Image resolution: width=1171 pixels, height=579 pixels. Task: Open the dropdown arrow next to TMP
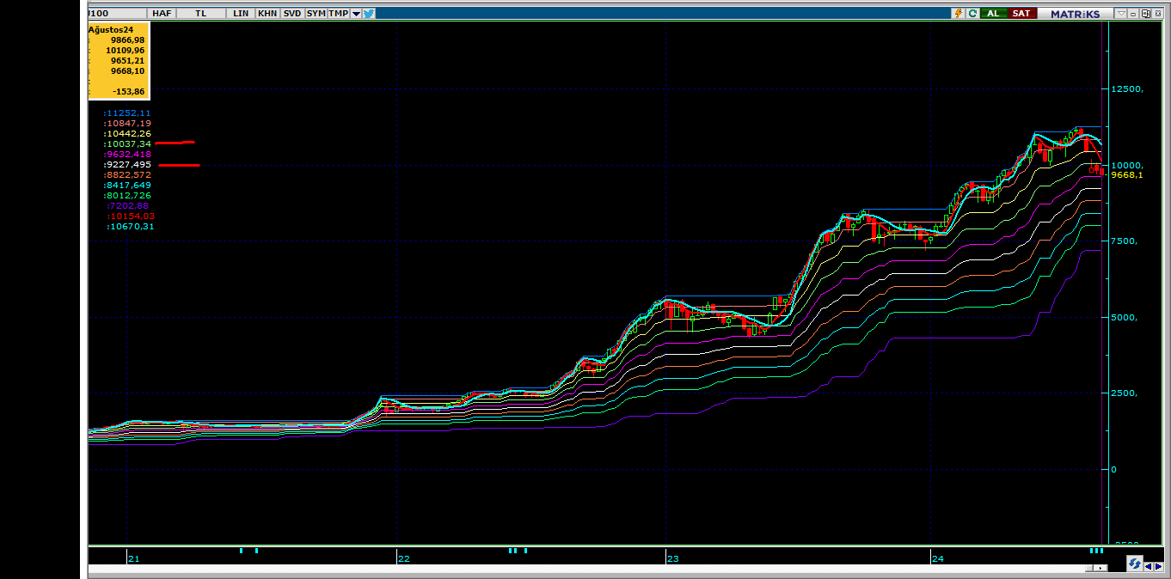pos(356,14)
